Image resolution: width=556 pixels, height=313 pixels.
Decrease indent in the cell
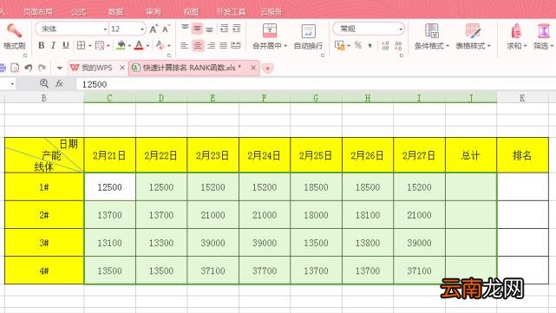click(224, 29)
